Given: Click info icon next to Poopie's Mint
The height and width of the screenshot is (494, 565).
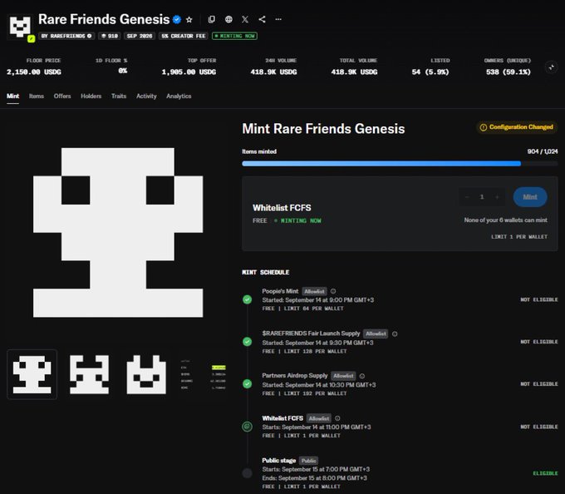Looking at the screenshot, I should 333,291.
